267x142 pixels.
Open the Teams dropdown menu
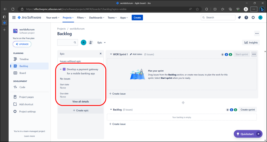pos(112,17)
